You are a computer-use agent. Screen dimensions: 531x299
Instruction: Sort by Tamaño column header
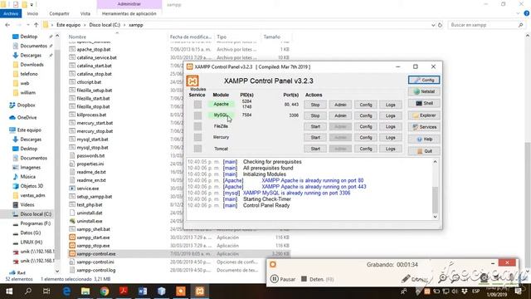[x=271, y=37]
